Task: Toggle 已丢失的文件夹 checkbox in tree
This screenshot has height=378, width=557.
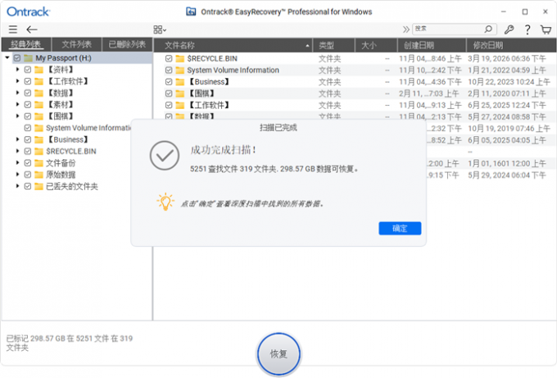Action: click(28, 186)
